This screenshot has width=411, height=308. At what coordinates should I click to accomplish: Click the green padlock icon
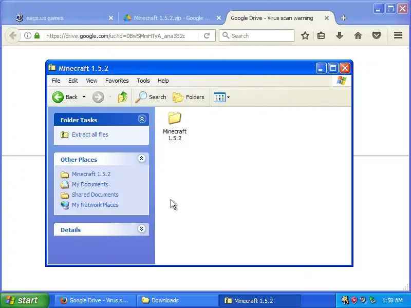(37, 35)
